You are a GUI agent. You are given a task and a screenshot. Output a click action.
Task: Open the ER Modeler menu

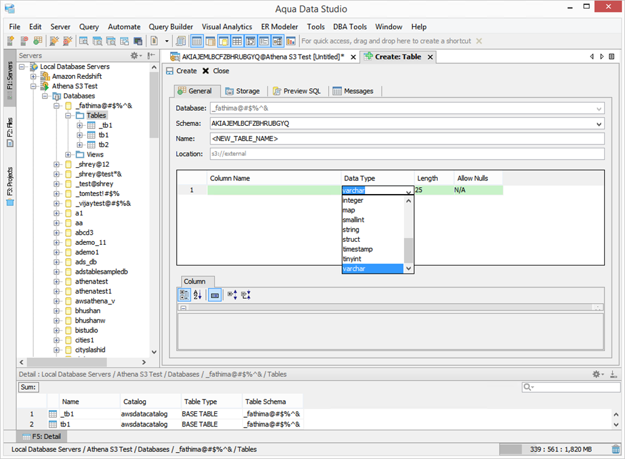(x=279, y=27)
